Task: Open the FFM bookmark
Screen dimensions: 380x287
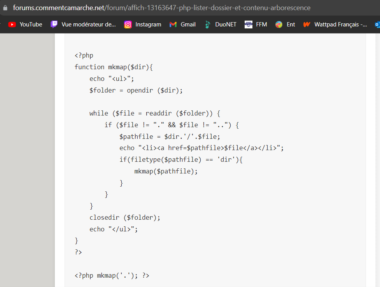Action: click(x=256, y=24)
